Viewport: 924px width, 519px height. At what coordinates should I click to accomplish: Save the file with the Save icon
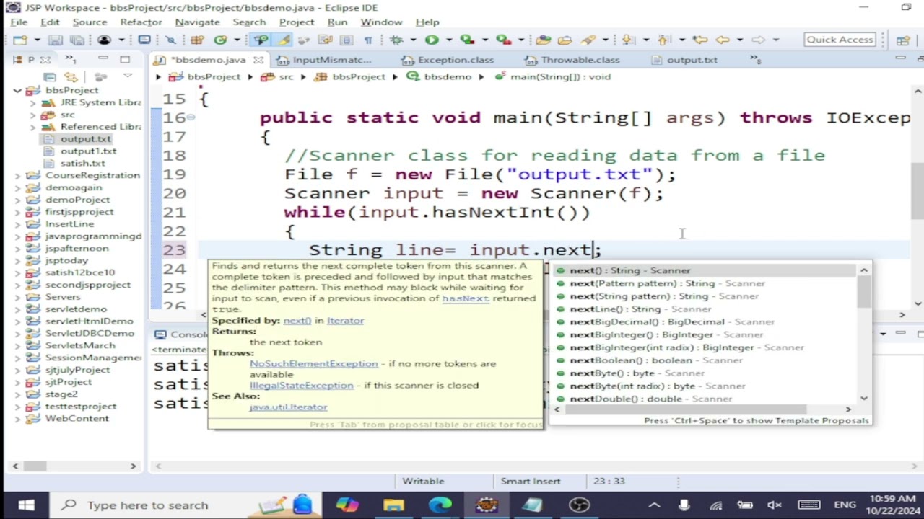[56, 40]
